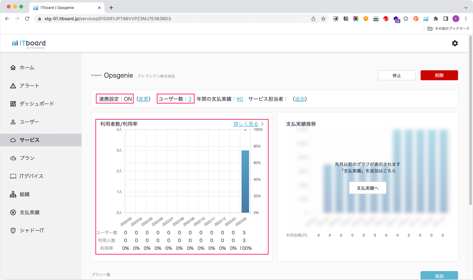
Task: Open プラン from the sidebar
Action: (27, 158)
